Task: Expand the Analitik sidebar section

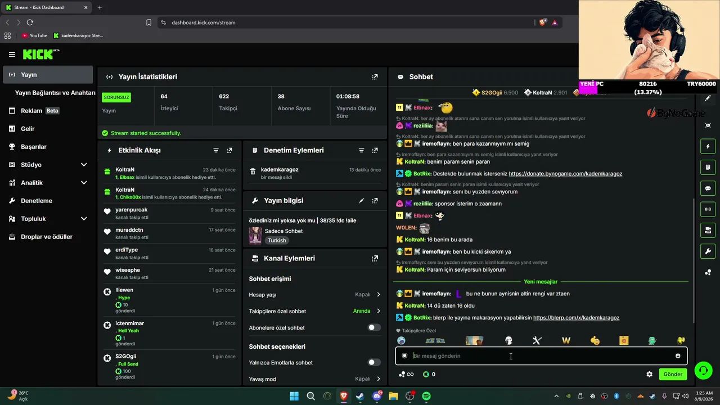Action: (x=84, y=183)
